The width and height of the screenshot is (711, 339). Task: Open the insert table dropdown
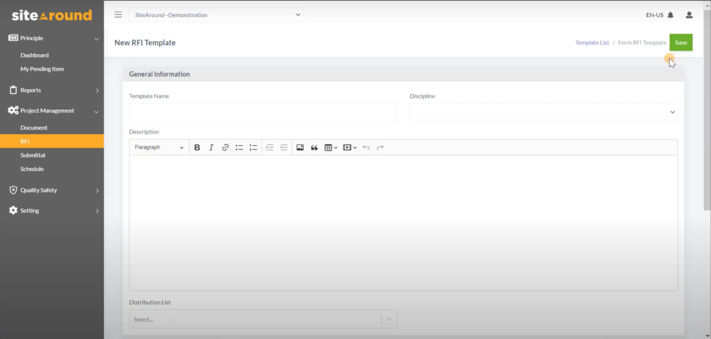(331, 147)
